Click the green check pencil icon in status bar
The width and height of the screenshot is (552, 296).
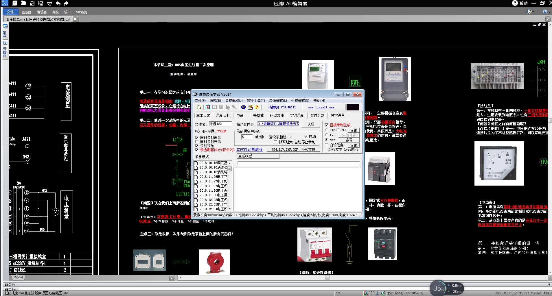point(383,293)
